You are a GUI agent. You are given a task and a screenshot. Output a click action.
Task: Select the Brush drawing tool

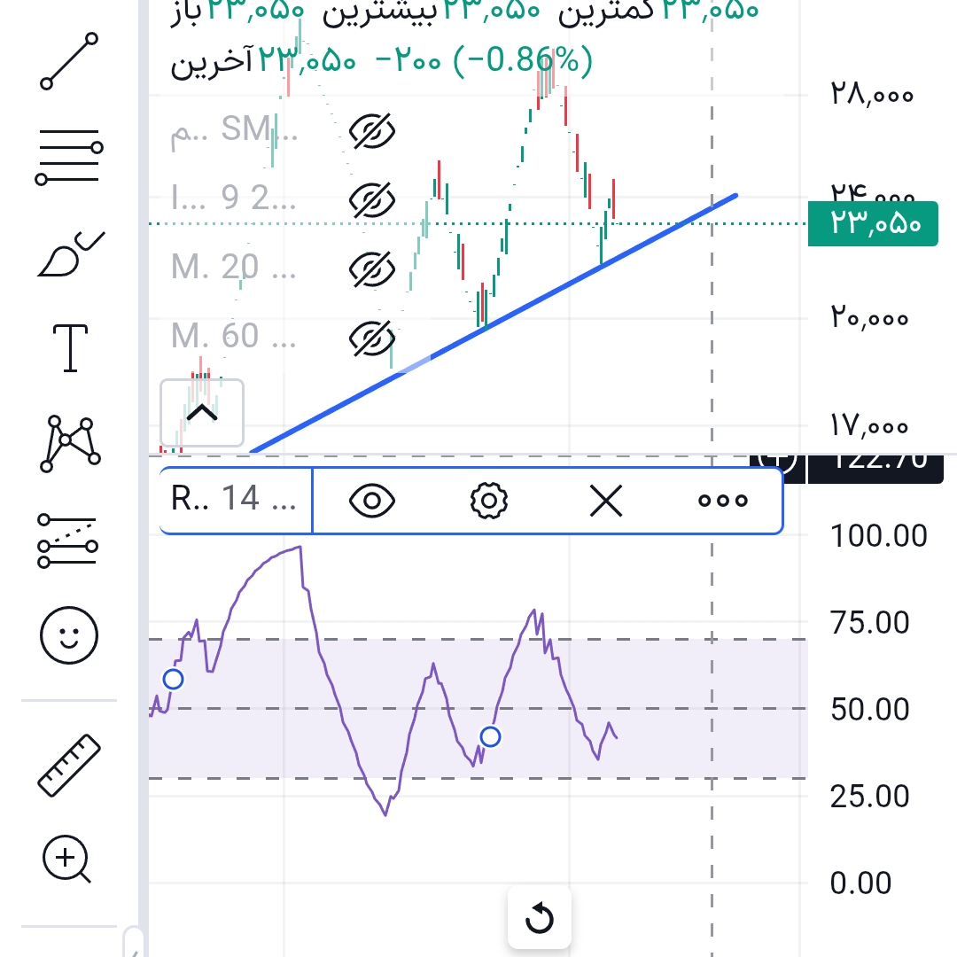coord(70,255)
